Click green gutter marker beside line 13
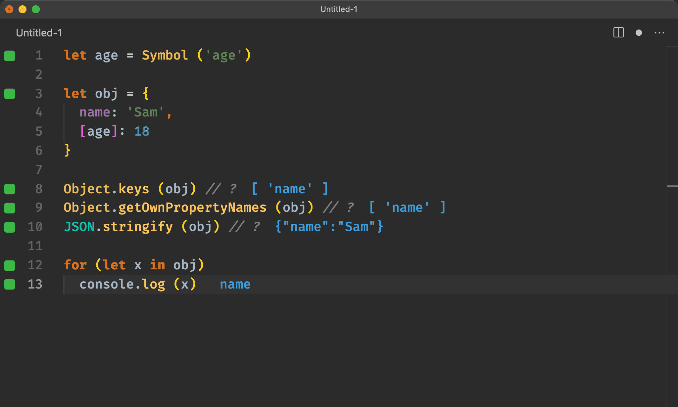 pyautogui.click(x=10, y=284)
